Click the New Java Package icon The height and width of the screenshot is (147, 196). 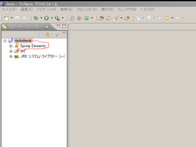pos(79,18)
